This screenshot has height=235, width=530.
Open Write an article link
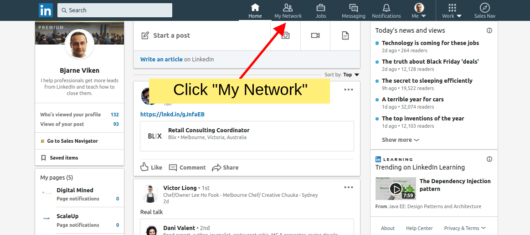[161, 60]
